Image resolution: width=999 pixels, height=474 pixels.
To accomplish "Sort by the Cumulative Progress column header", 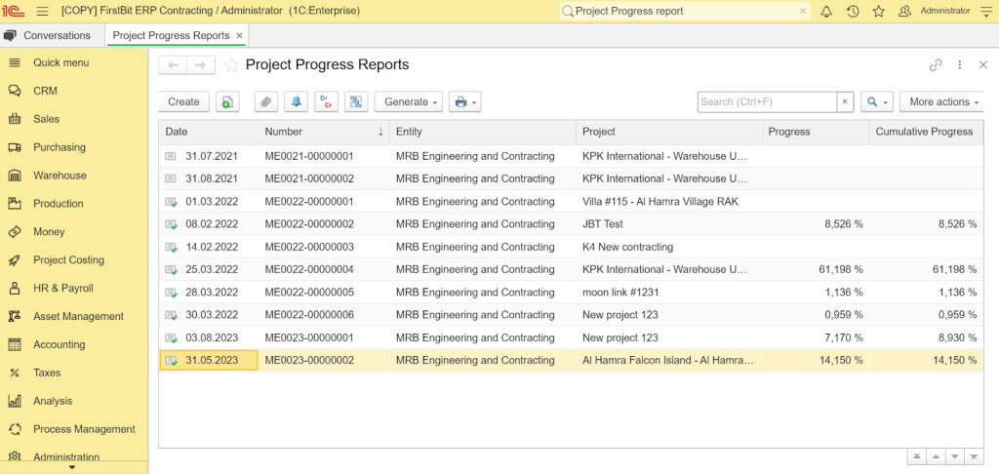I will pyautogui.click(x=926, y=132).
